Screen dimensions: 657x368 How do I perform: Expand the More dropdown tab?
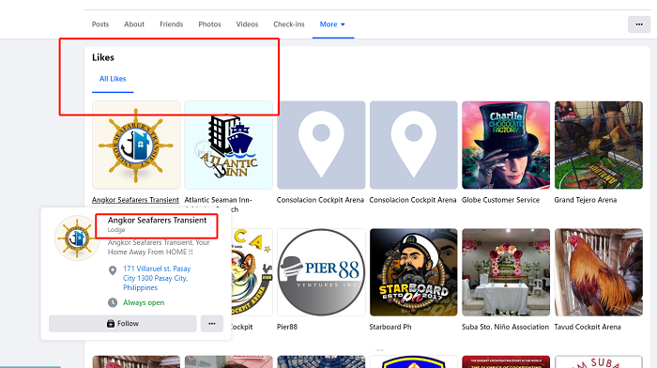click(x=332, y=24)
